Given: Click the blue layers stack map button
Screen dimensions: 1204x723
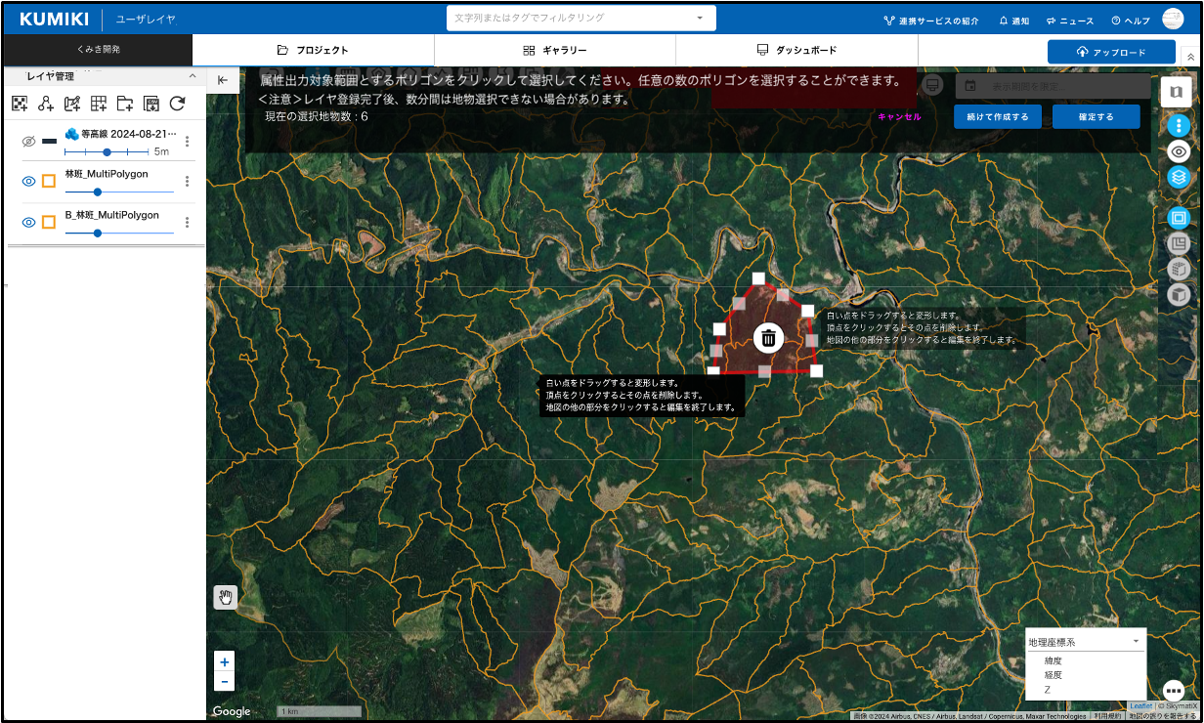Looking at the screenshot, I should coord(1180,177).
